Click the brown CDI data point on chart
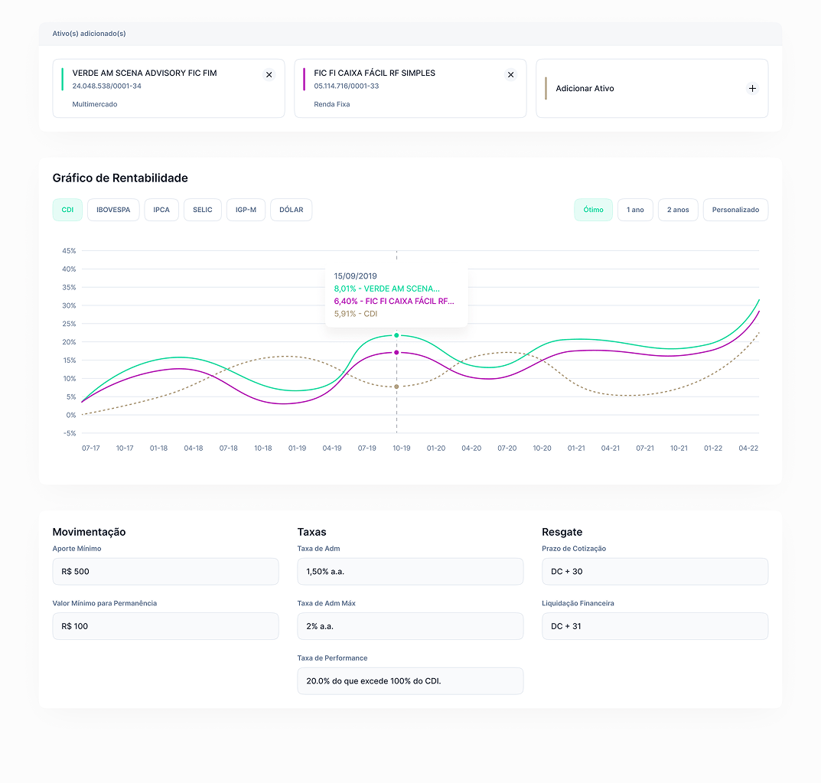This screenshot has width=821, height=783. coord(396,387)
